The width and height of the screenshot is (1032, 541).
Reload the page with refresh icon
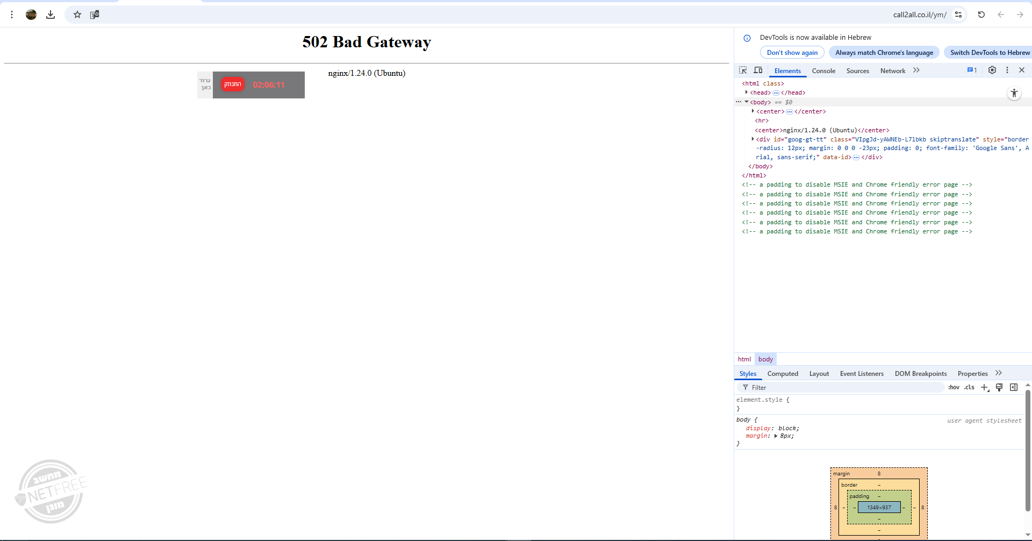click(981, 15)
